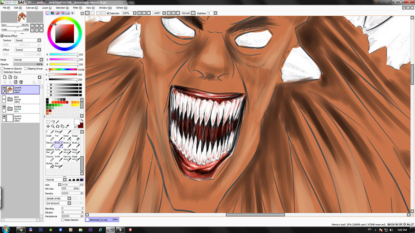Viewport: 415px width, 233px height.
Task: Select the magic wand tool
Action: pos(57,122)
